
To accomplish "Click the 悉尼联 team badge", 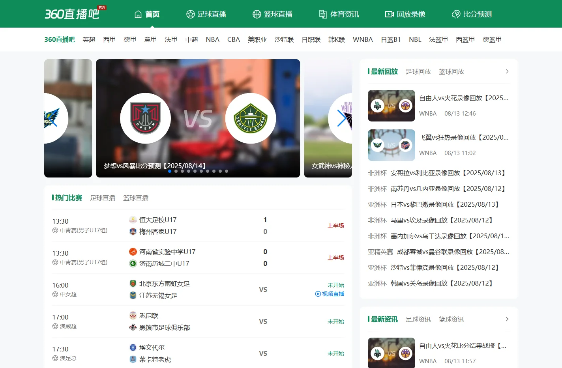I will [x=133, y=316].
